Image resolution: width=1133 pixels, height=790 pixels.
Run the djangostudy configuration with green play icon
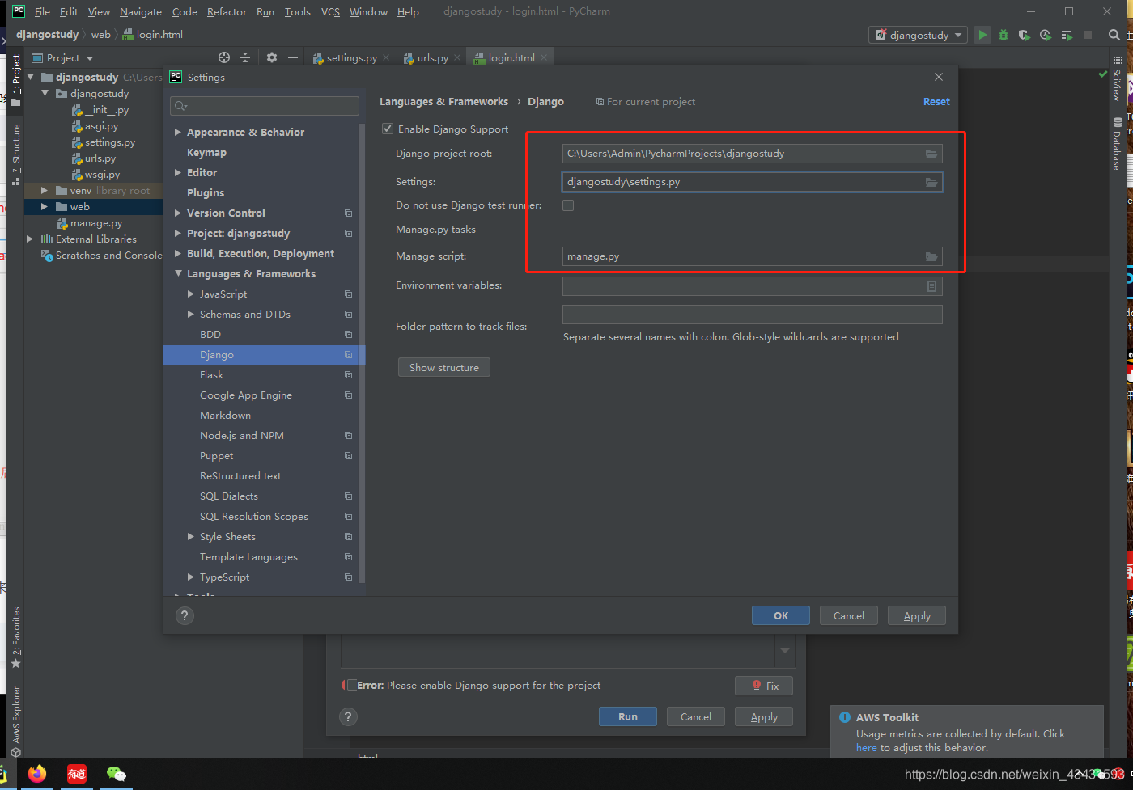click(x=982, y=35)
